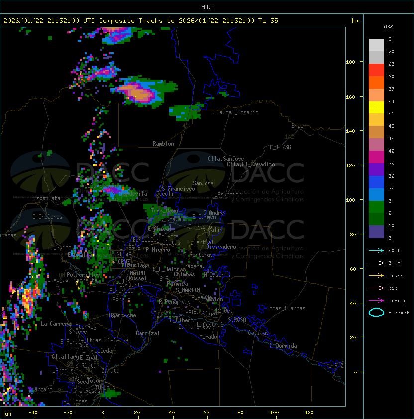Click the 'Tz 35' value in header

[268, 21]
